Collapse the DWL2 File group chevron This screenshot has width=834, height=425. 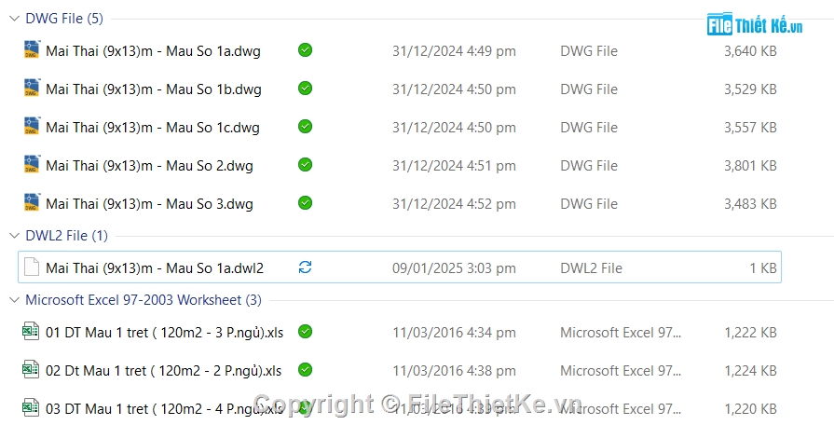(x=14, y=236)
